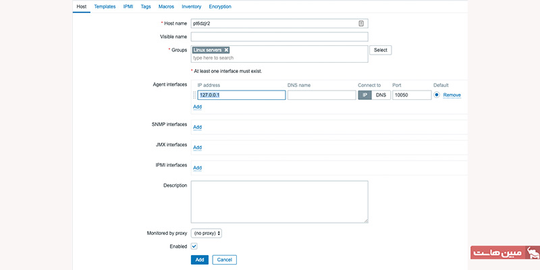Click the drag handle of the agent interface row
The image size is (540, 270).
[x=194, y=95]
